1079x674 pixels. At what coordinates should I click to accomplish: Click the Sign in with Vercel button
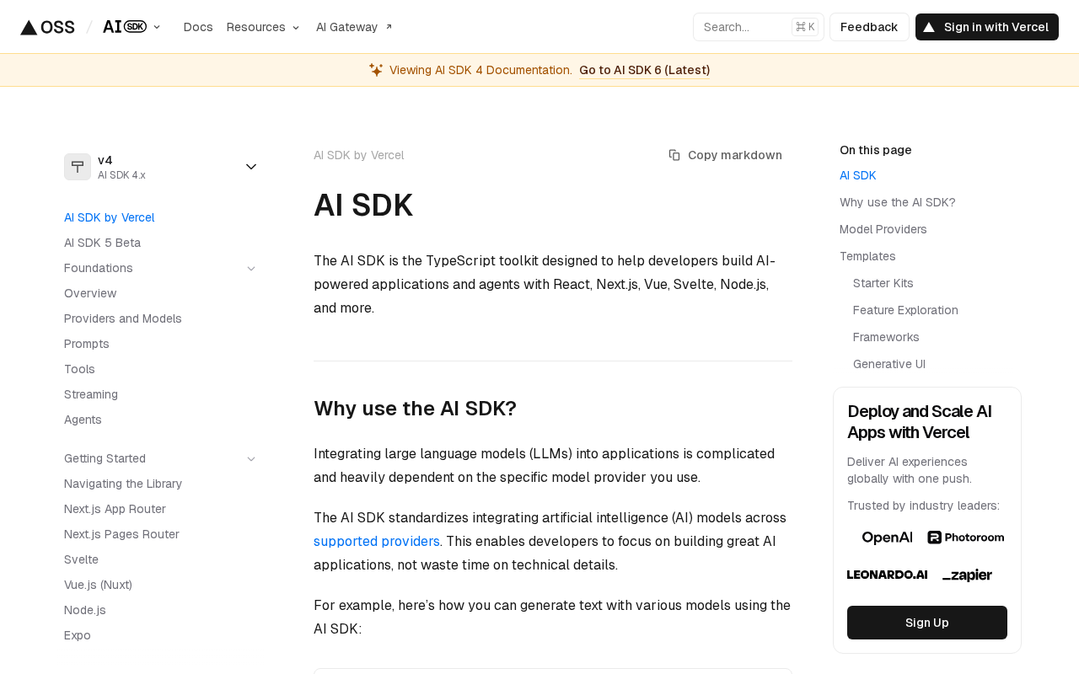(986, 27)
